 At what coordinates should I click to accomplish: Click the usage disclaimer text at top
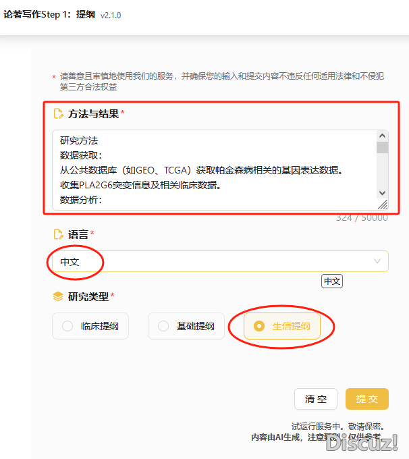coord(221,82)
